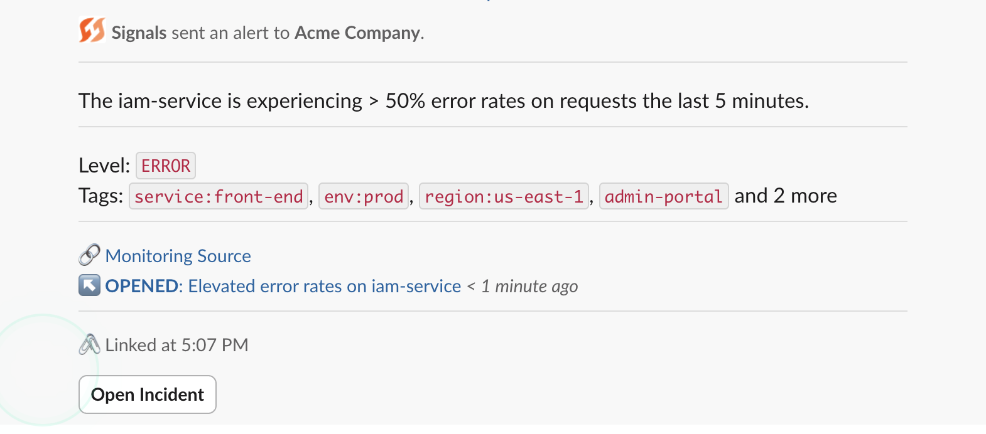Screen dimensions: 986x434
Task: Select the env:prod tag
Action: (364, 196)
